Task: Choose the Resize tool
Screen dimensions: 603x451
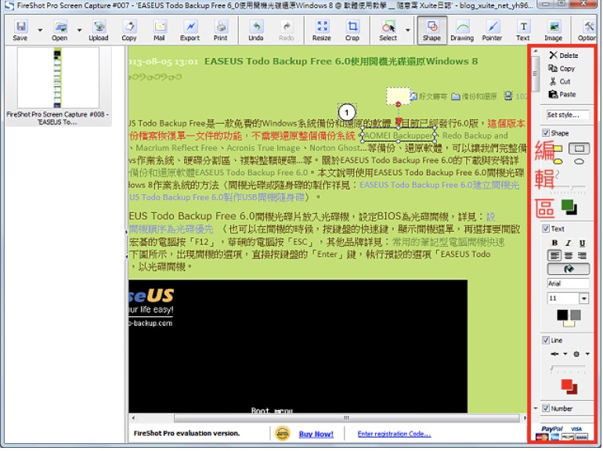Action: (x=322, y=30)
